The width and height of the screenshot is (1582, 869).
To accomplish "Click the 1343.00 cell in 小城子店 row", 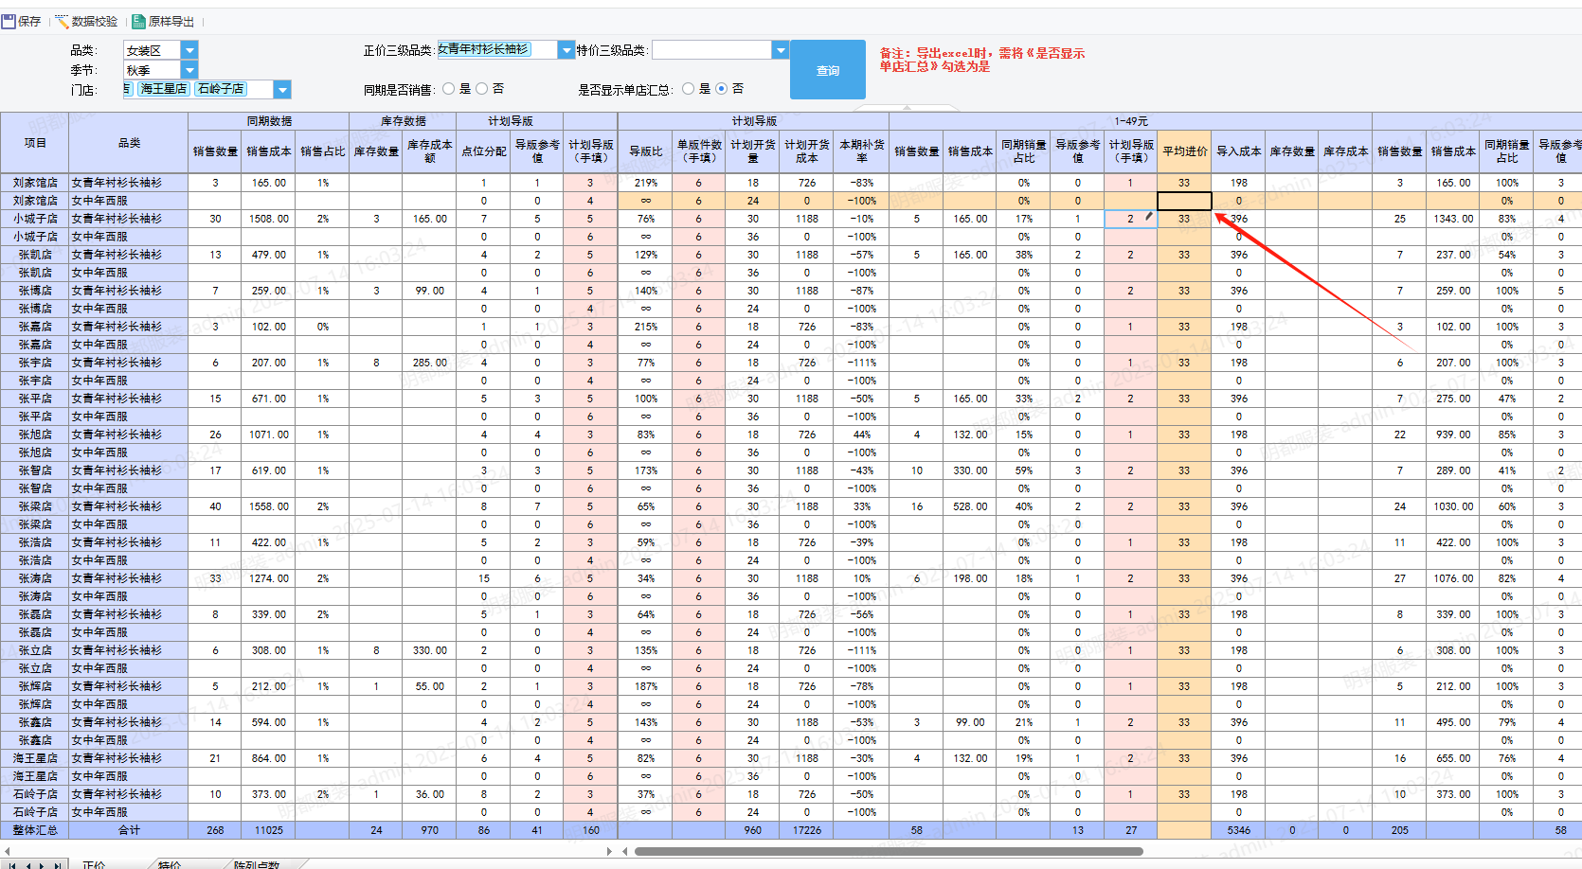I will point(1453,219).
